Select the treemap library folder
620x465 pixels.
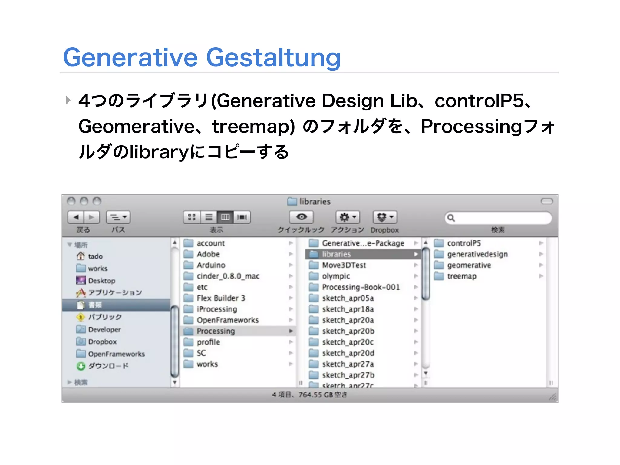[489, 276]
